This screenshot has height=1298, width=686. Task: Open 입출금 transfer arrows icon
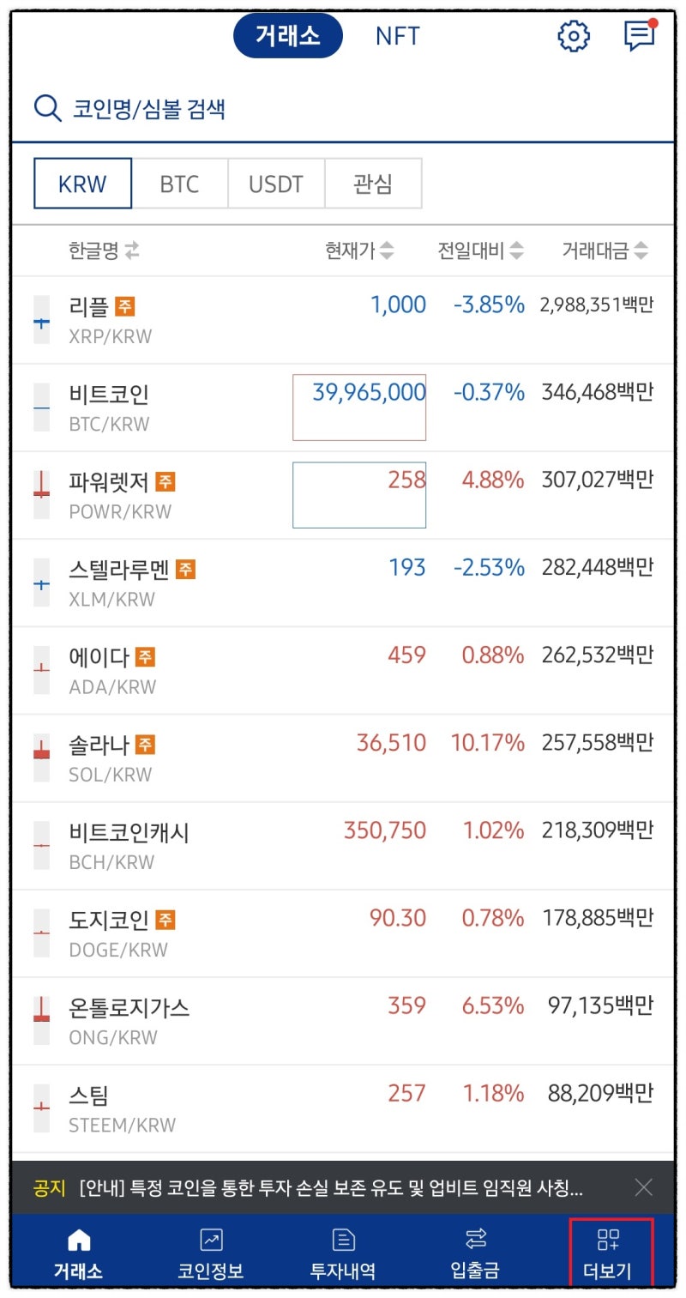(x=475, y=1238)
